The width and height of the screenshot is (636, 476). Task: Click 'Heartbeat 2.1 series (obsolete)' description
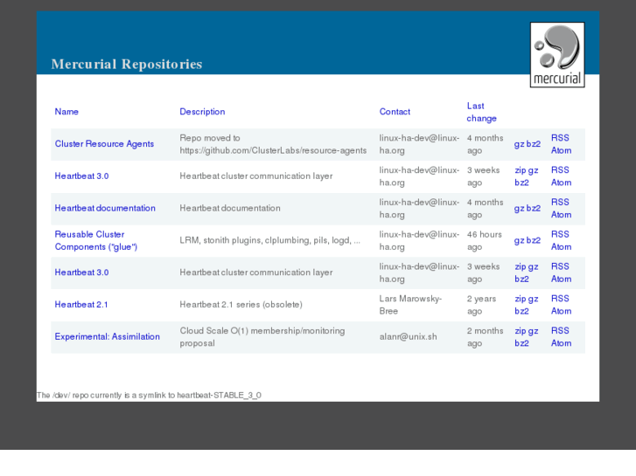coord(241,305)
